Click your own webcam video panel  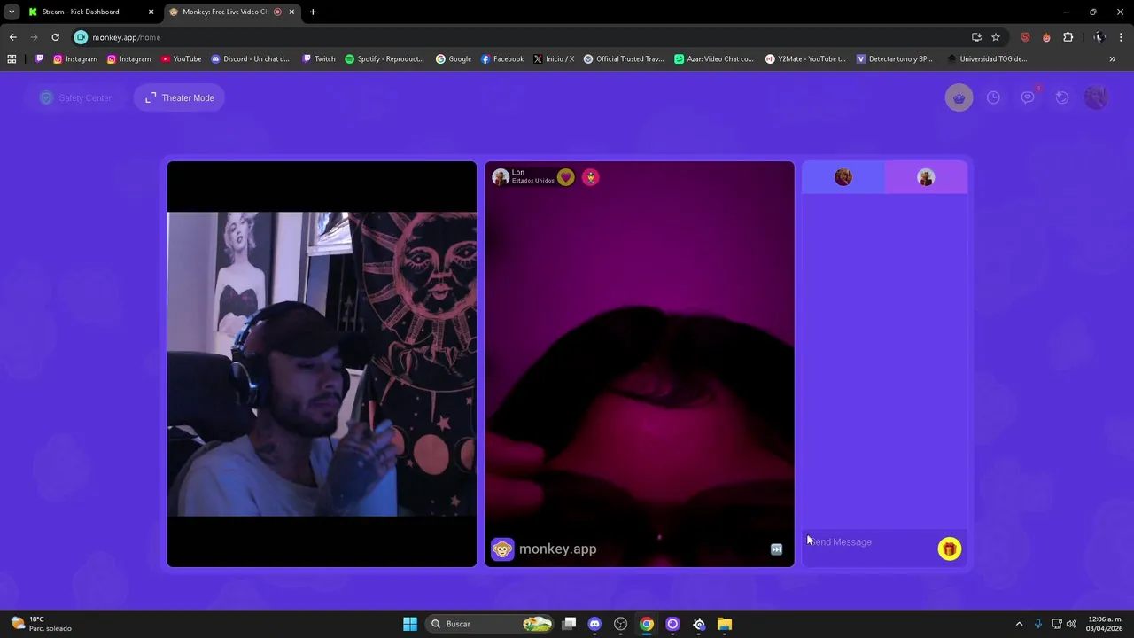[x=322, y=363]
